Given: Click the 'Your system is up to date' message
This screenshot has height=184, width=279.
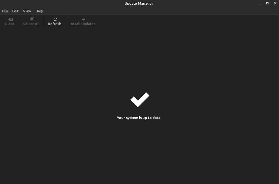Looking at the screenshot, I should click(138, 118).
